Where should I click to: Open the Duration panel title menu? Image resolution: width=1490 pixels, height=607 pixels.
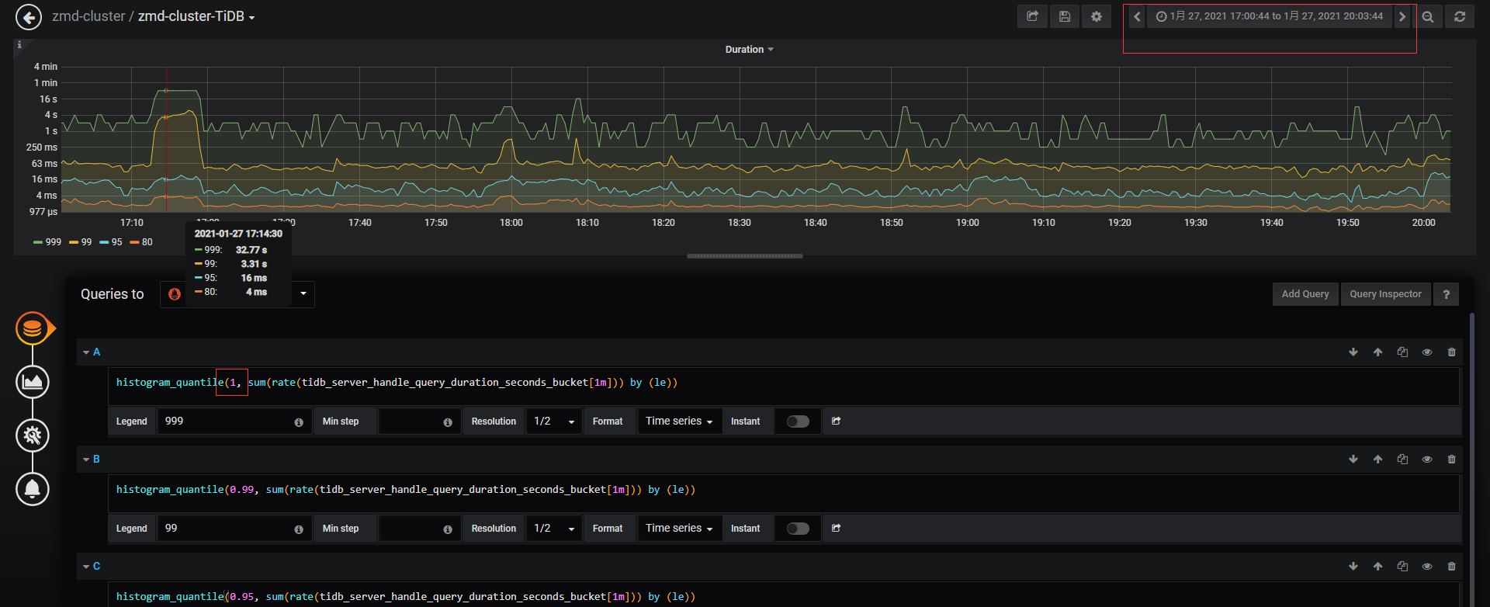pyautogui.click(x=749, y=50)
